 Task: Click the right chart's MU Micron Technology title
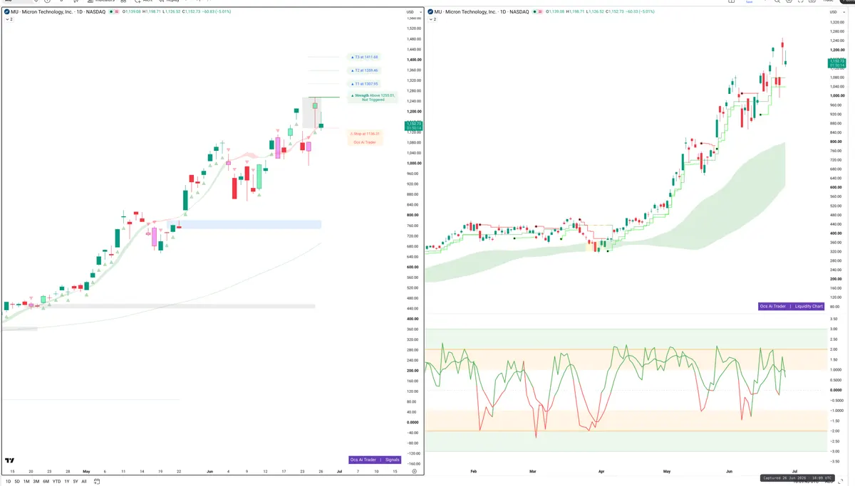(482, 12)
